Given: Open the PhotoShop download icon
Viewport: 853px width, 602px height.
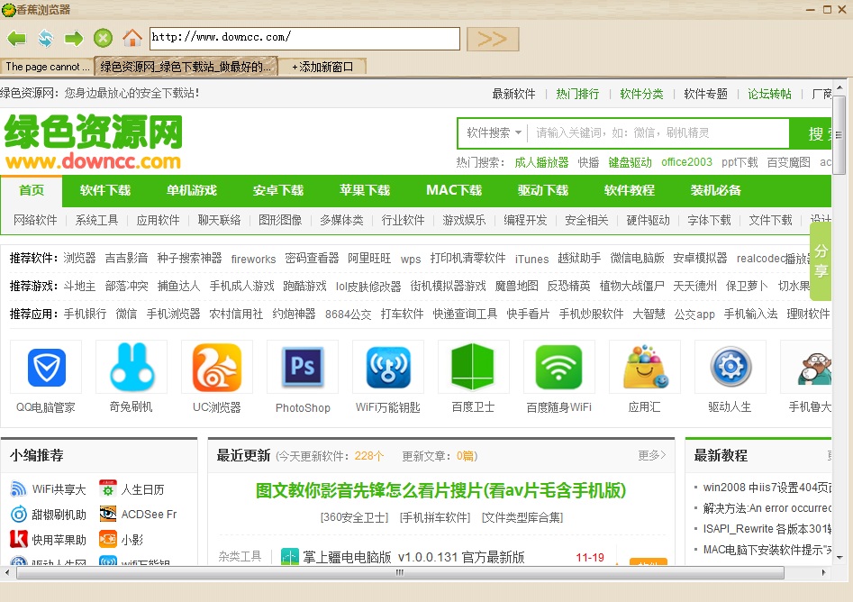Looking at the screenshot, I should click(x=302, y=367).
